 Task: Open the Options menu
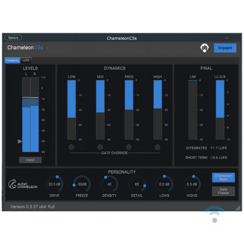pos(13,38)
